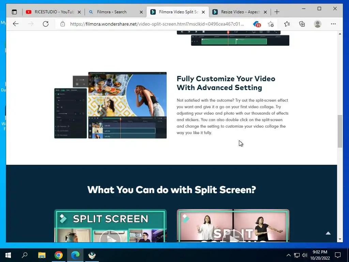Open the box installer app on taskbar
Screen dimensions: 349x262
pyautogui.click(x=92, y=255)
